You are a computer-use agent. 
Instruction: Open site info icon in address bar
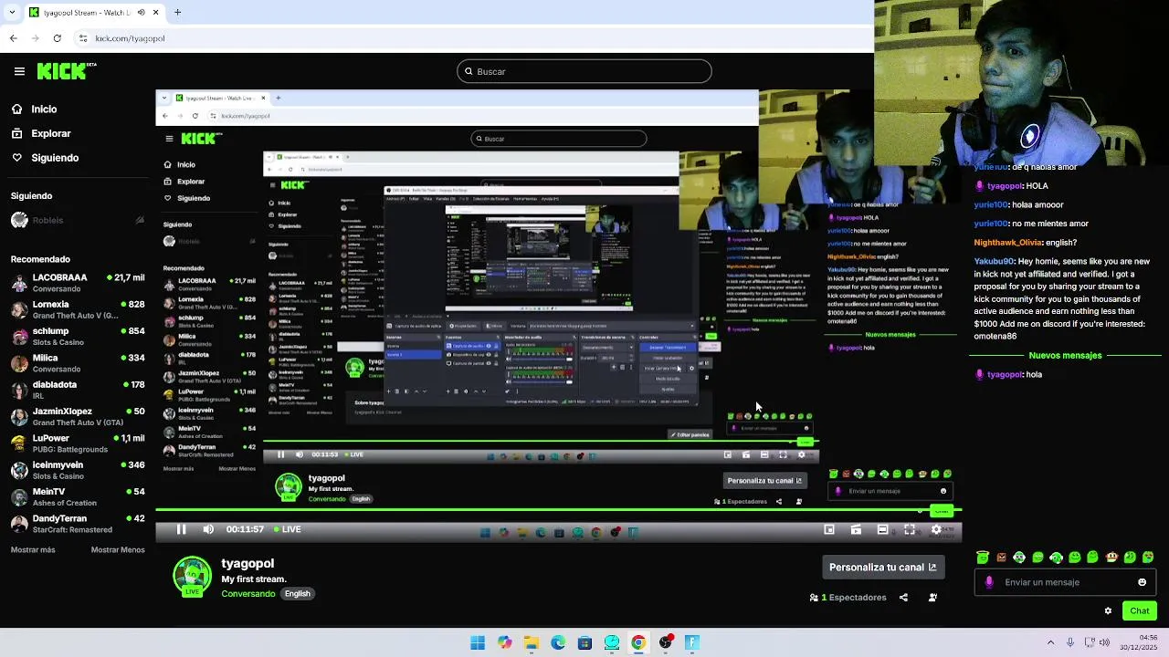(83, 38)
